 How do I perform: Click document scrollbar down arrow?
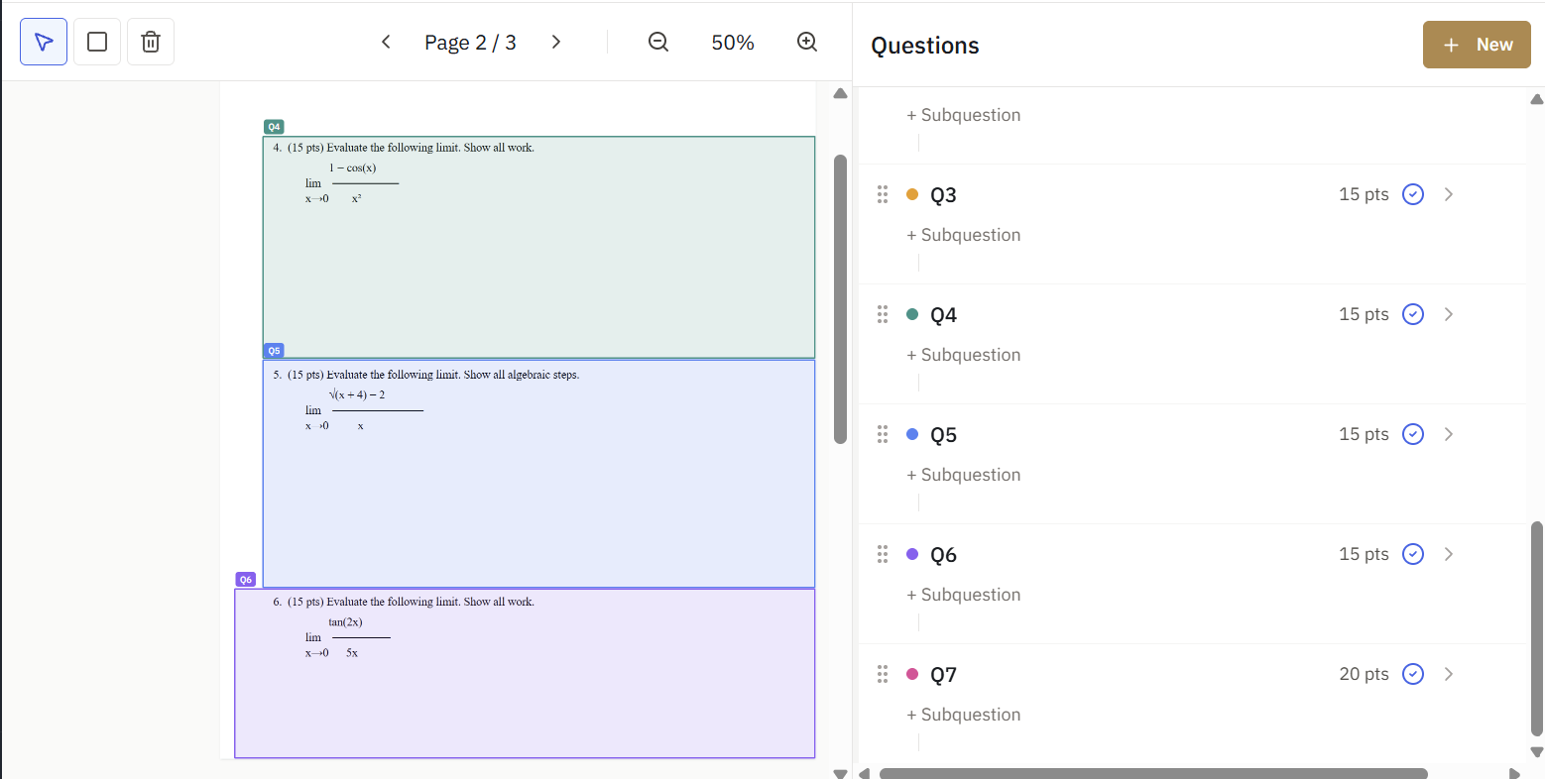pyautogui.click(x=841, y=772)
